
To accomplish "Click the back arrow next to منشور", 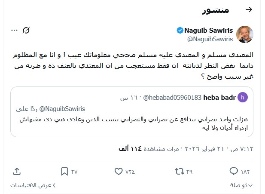I will pos(248,10).
